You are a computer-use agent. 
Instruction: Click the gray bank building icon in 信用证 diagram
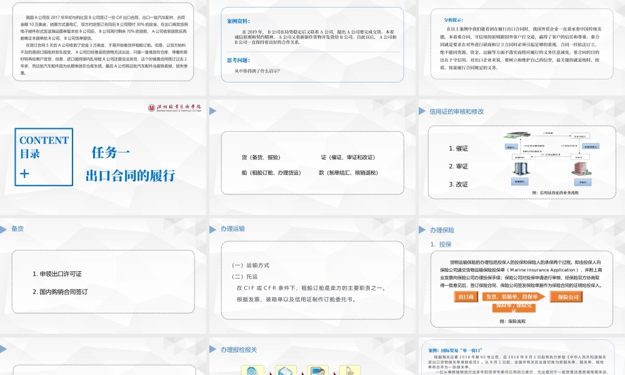click(x=521, y=169)
